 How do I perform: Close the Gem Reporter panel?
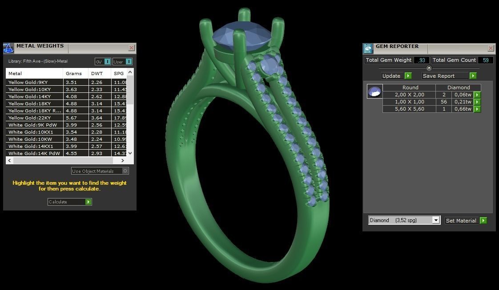point(491,48)
